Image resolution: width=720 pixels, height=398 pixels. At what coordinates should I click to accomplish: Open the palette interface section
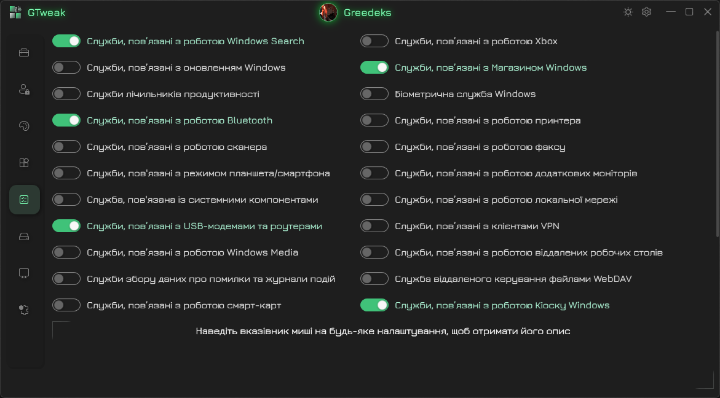(24, 126)
